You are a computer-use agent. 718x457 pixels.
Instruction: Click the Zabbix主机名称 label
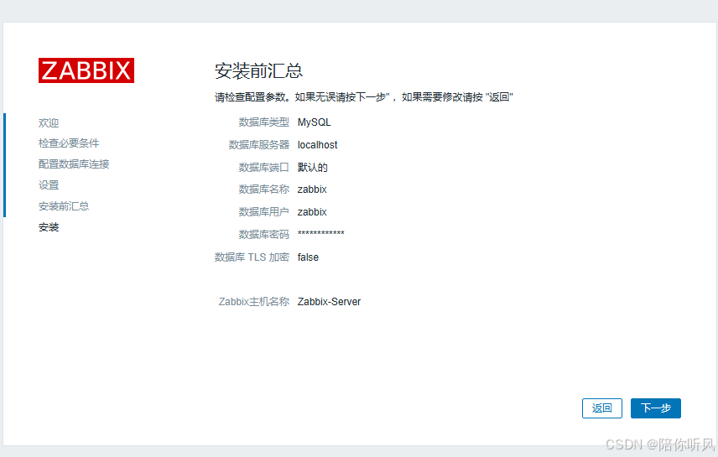point(253,302)
